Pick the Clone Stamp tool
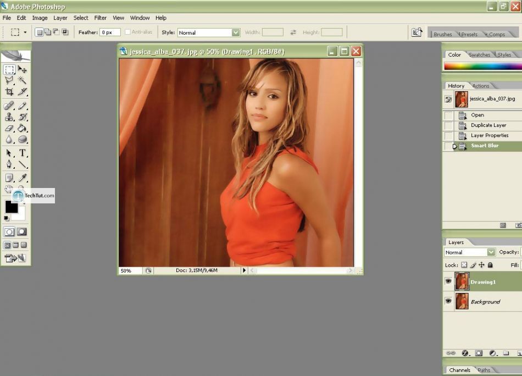 point(9,117)
